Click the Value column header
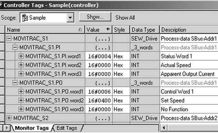Viewport: 218px width, 133px height. pyautogui.click(x=98, y=30)
